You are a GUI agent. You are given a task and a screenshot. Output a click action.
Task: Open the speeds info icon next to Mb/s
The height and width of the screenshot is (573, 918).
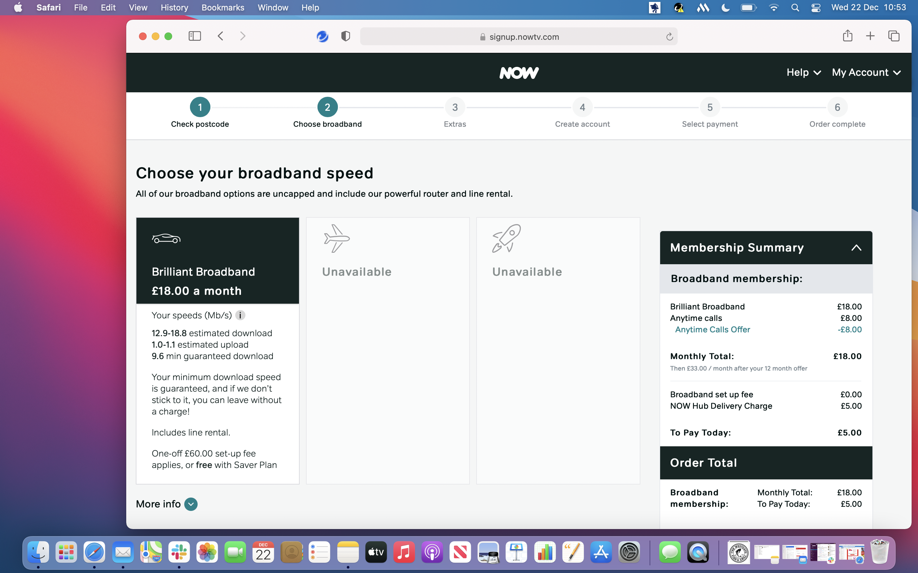(x=240, y=315)
